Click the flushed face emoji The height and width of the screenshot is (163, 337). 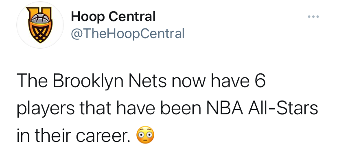click(x=146, y=135)
